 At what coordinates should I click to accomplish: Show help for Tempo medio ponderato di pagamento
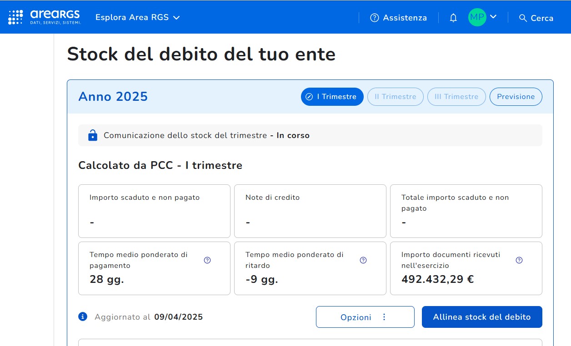click(x=207, y=260)
